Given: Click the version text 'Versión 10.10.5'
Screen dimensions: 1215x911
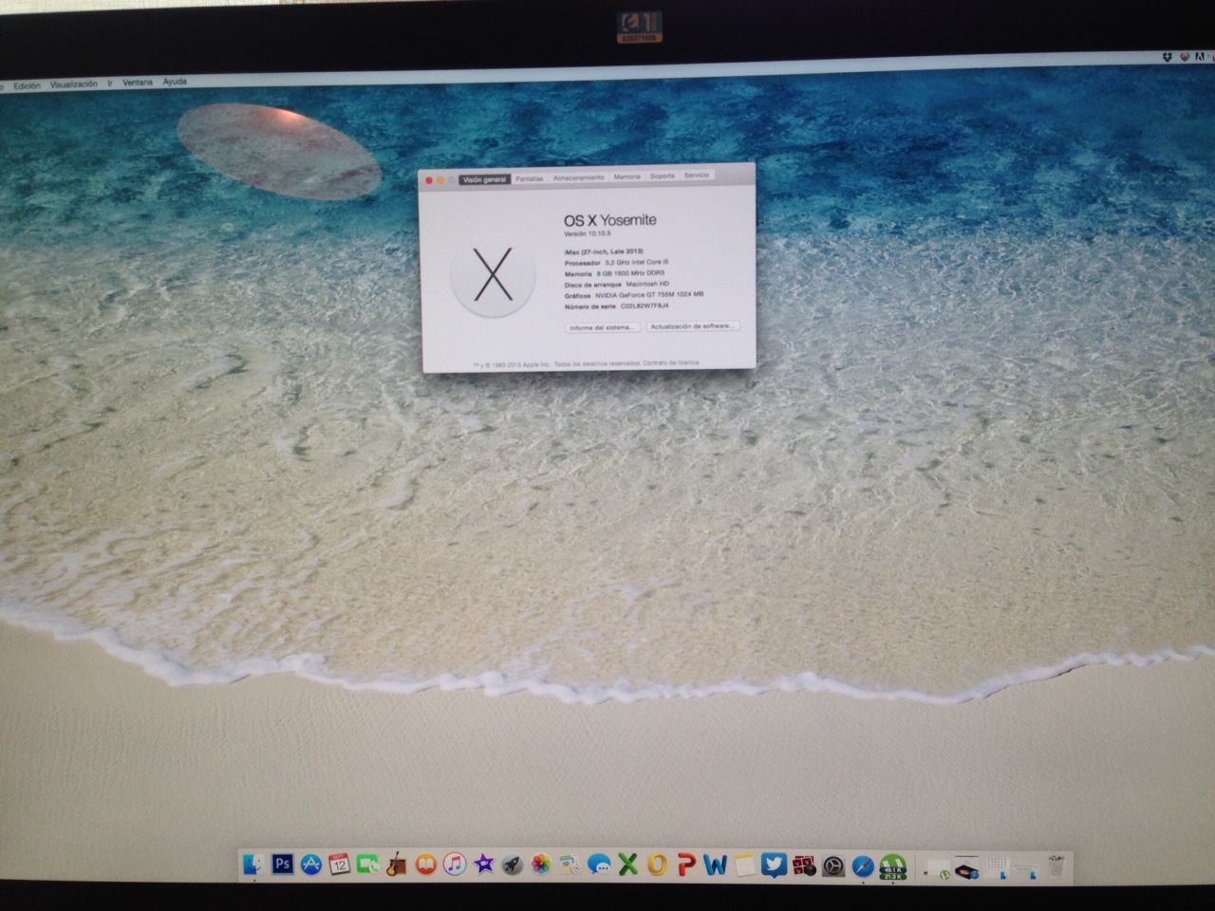Looking at the screenshot, I should (588, 232).
